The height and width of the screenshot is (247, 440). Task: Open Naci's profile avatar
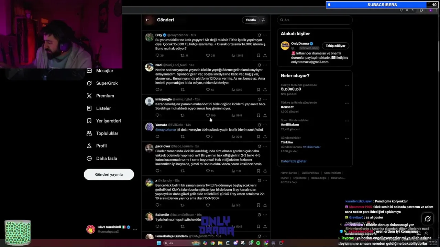click(149, 67)
